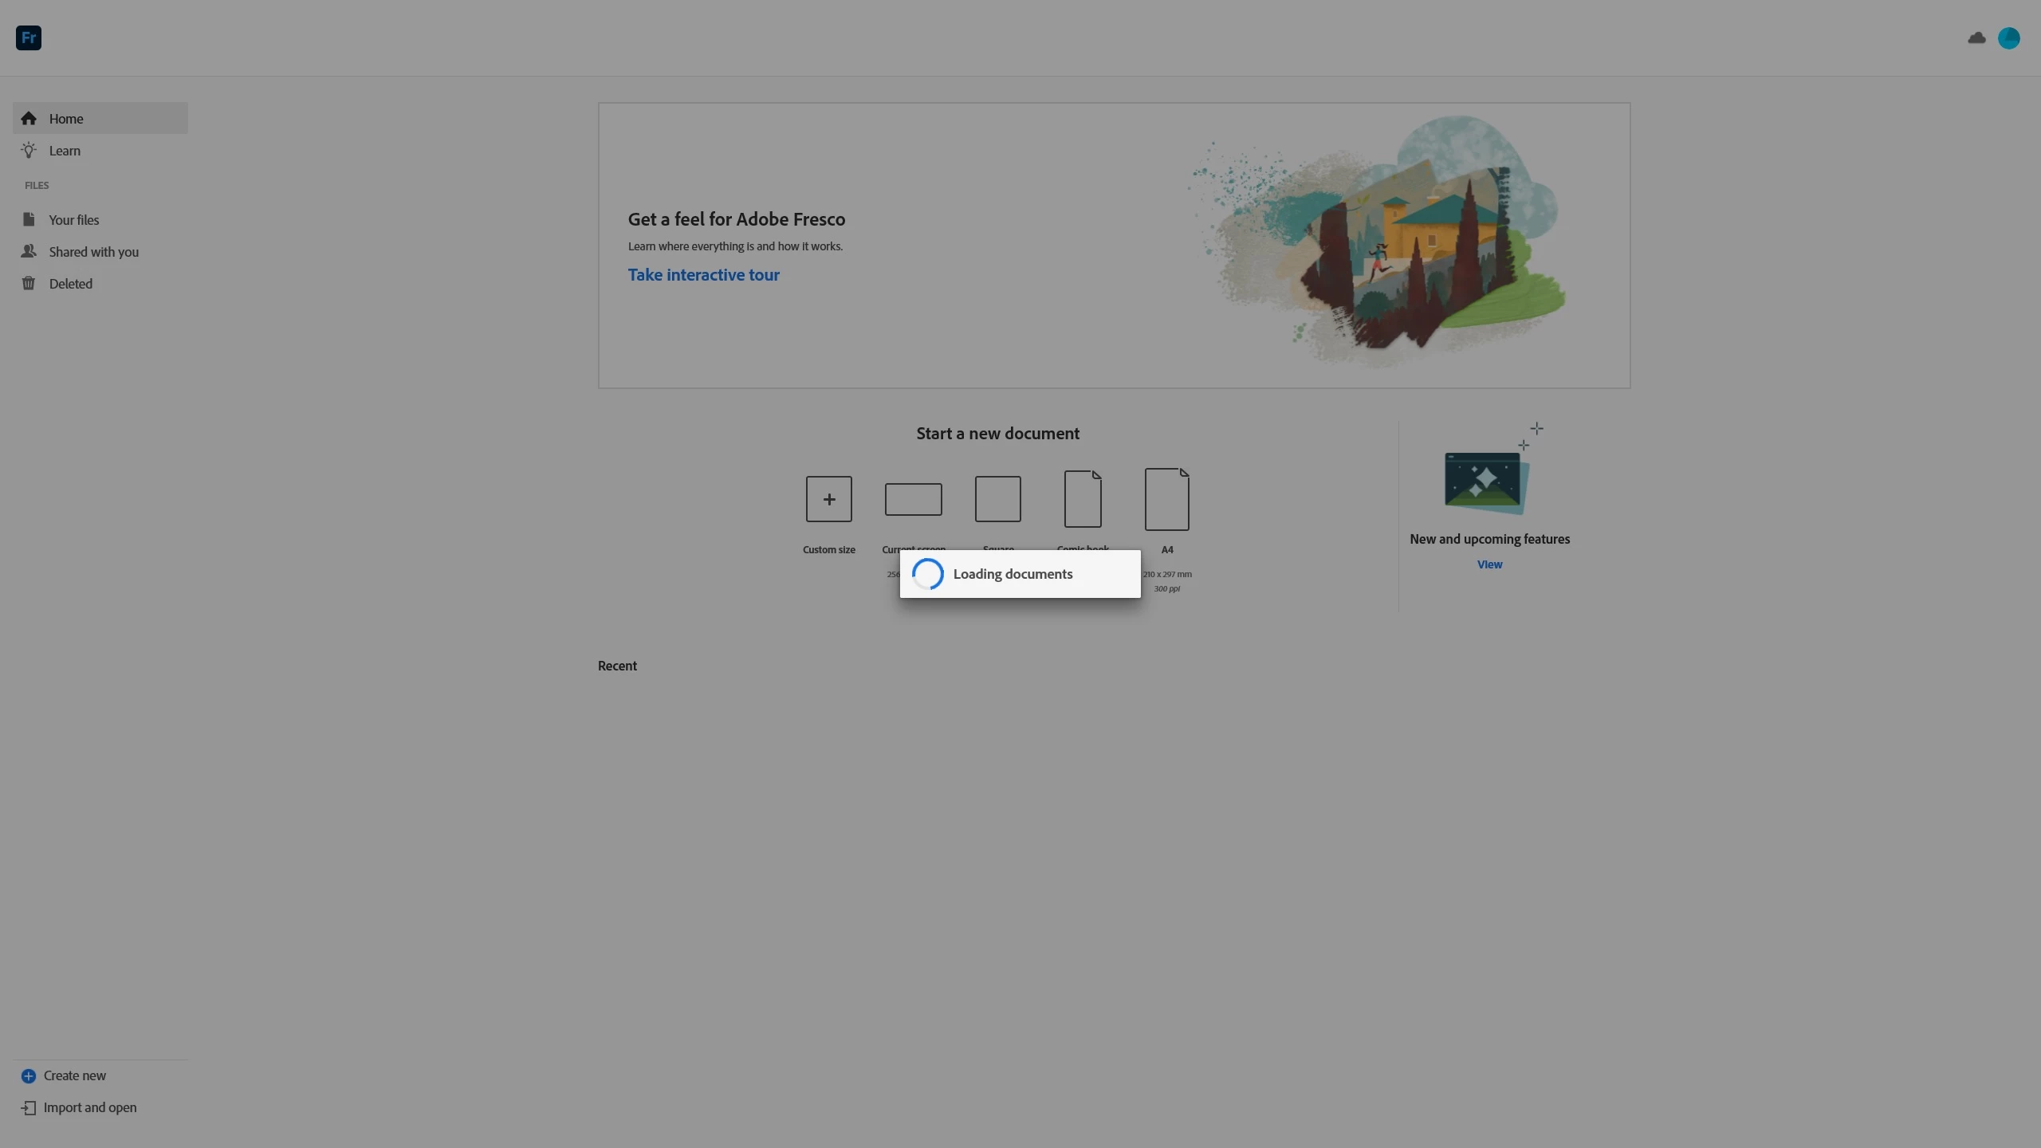2041x1148 pixels.
Task: Choose the Current screen document preset
Action: click(913, 499)
